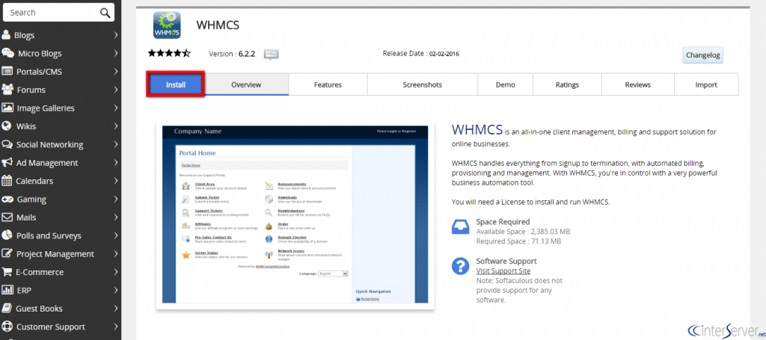Click the Image Galleries picture icon

pyautogui.click(x=7, y=108)
